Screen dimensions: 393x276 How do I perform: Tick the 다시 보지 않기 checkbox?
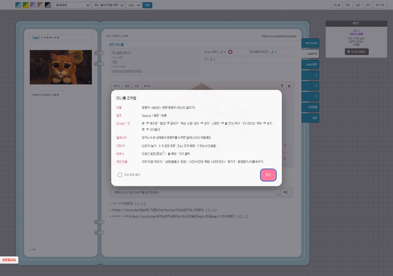pos(120,175)
